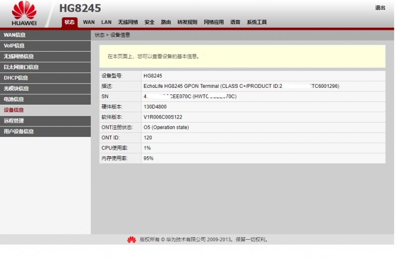This screenshot has height=259, width=397.
Task: Click the yellow info text 在本页面上
Action: click(x=154, y=57)
